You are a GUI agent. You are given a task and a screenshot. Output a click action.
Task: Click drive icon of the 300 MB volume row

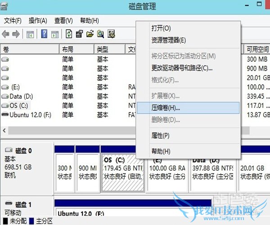[x=5, y=59]
